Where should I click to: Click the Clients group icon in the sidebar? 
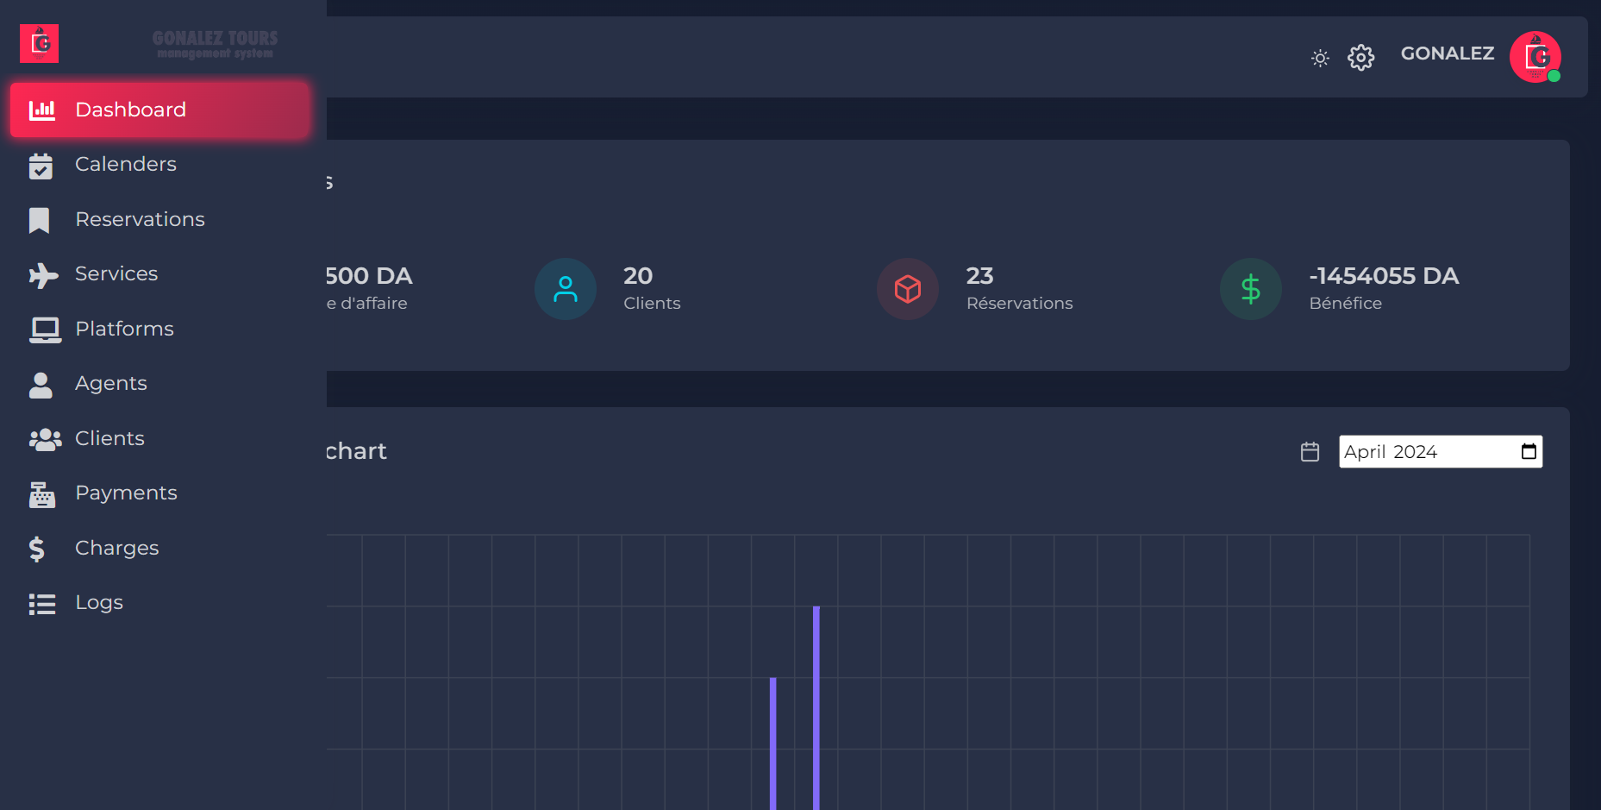point(45,439)
